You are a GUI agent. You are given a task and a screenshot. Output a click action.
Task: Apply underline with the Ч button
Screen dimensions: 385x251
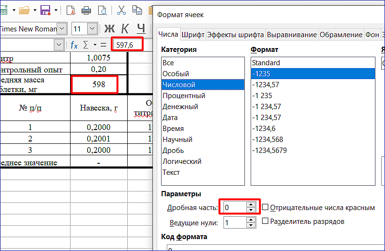(x=141, y=29)
